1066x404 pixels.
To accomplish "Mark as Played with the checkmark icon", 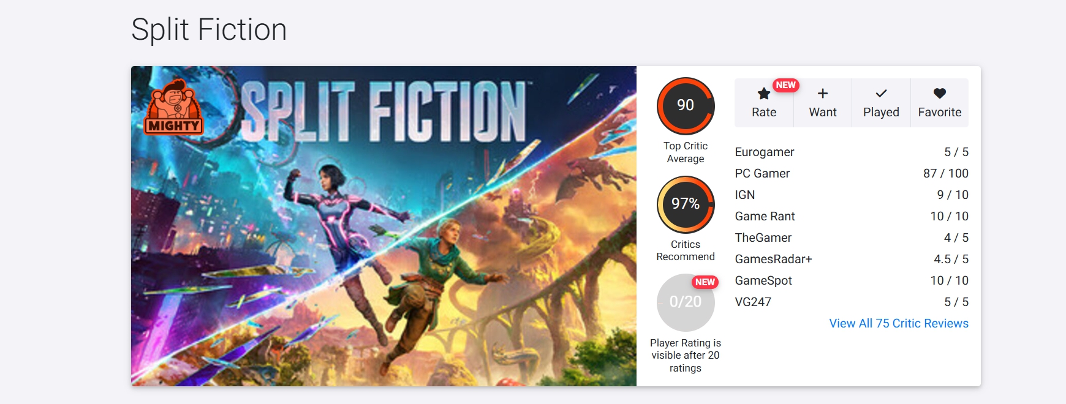I will point(881,94).
